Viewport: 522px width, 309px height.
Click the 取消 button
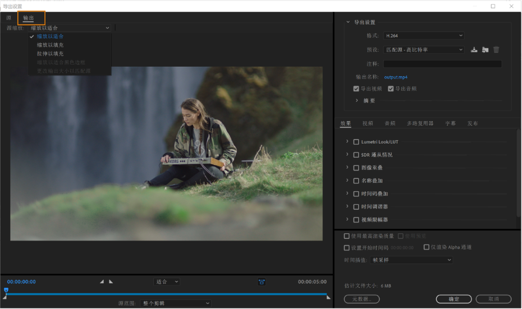(494, 299)
